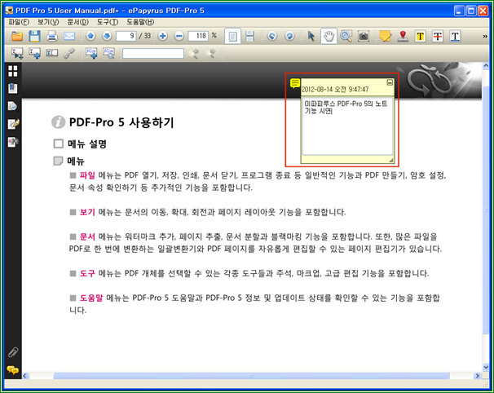Select the object selection tool in second toolbar
Image resolution: width=494 pixels, height=393 pixels.
click(17, 53)
